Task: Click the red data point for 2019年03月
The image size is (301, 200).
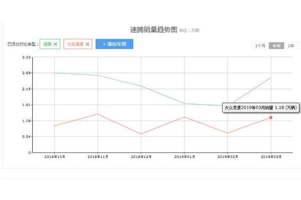Action: [x=271, y=117]
